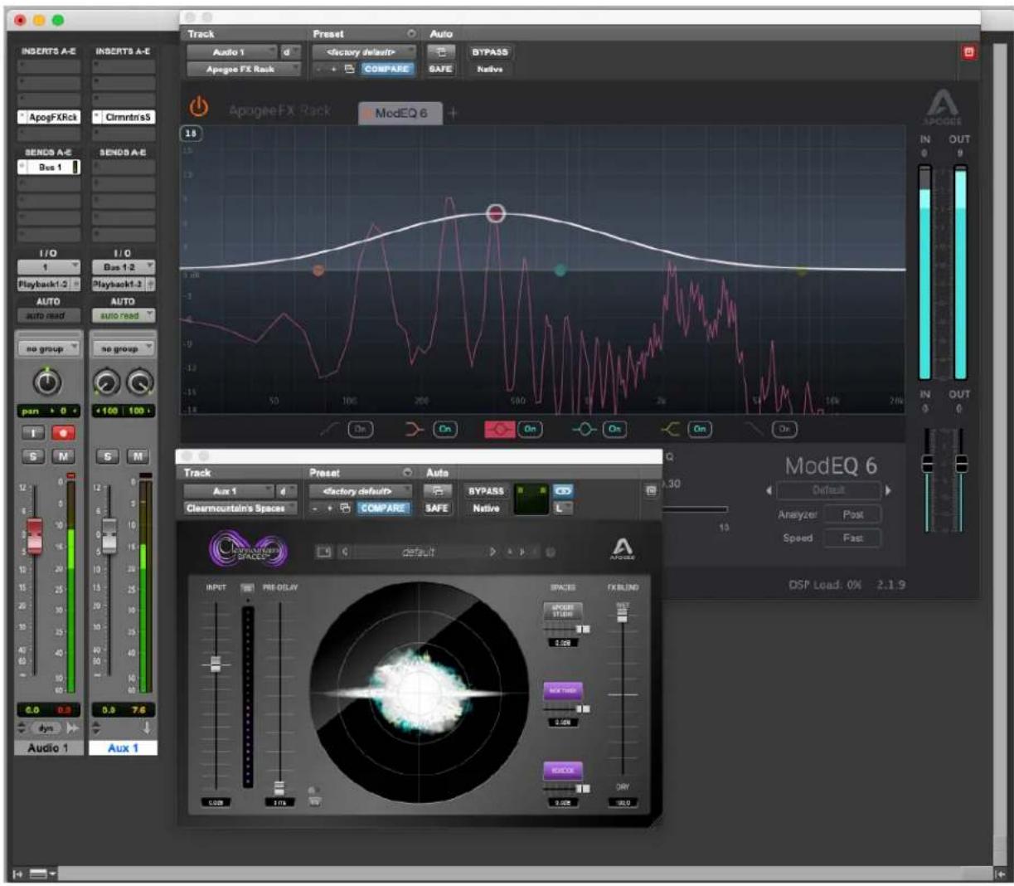Click the Apogee logo in Spaces plugin
This screenshot has width=1014, height=886.
tap(622, 549)
